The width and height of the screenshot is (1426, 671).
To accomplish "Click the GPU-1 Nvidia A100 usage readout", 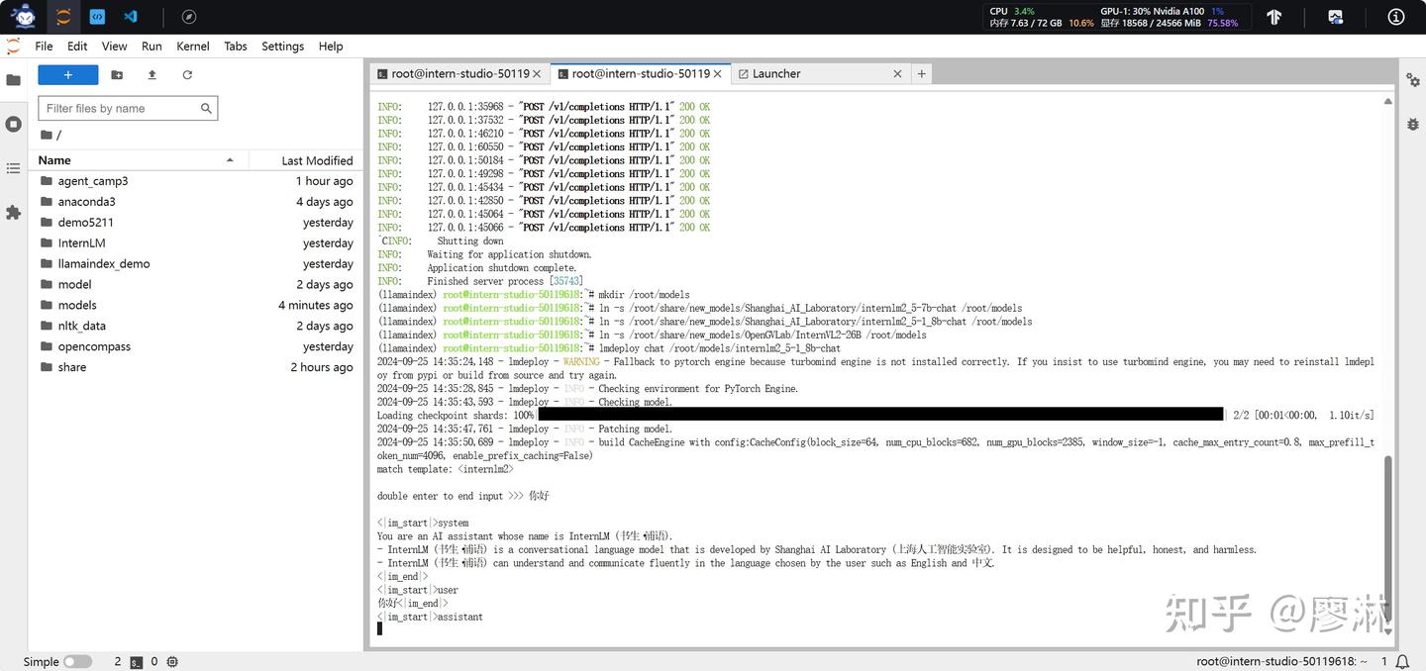I will (x=1162, y=11).
